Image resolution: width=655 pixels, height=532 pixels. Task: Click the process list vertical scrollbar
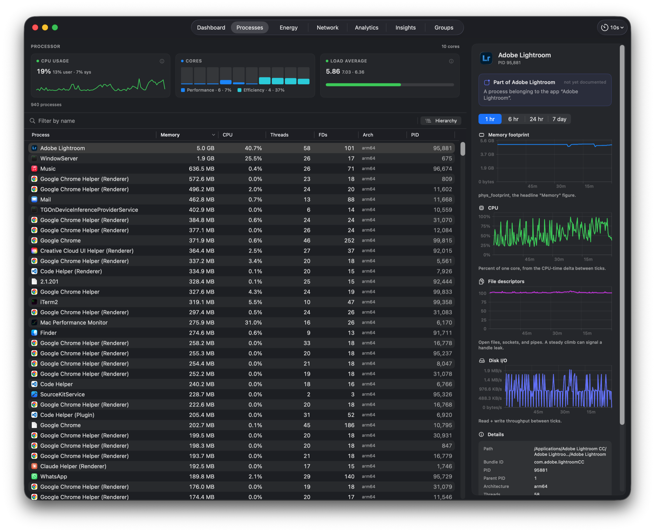[x=462, y=149]
